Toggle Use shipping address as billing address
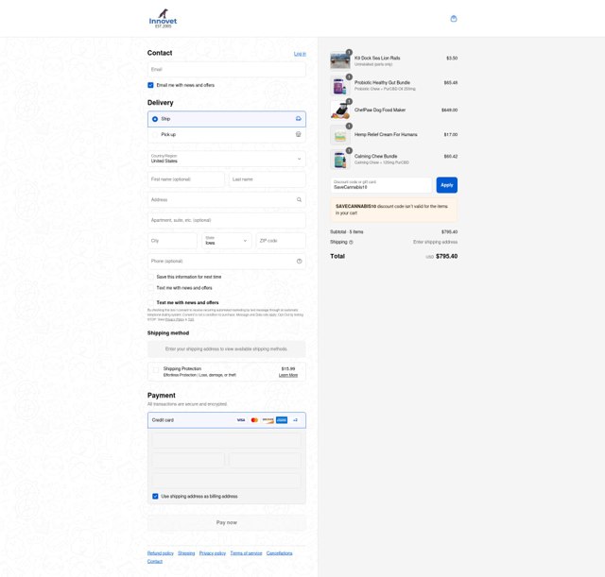The height and width of the screenshot is (577, 605). pos(155,496)
